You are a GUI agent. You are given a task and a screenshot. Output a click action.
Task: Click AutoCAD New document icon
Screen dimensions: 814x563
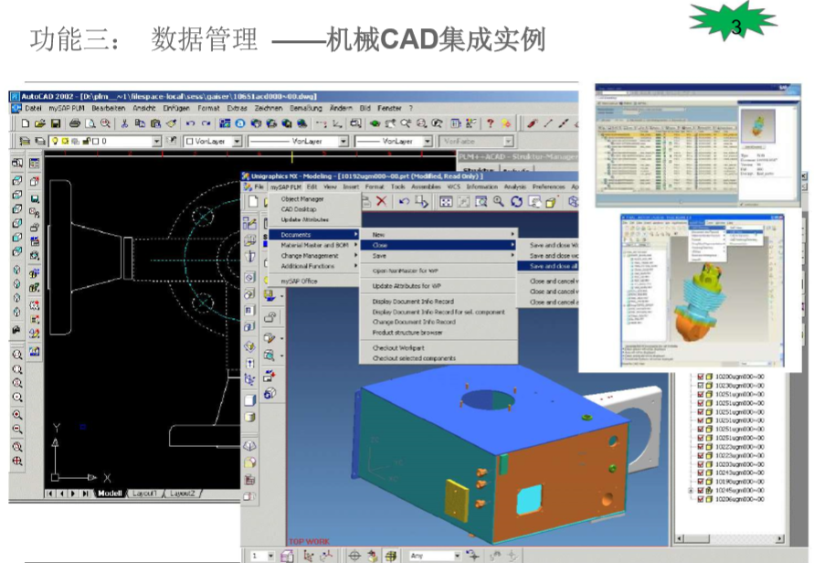tap(25, 123)
